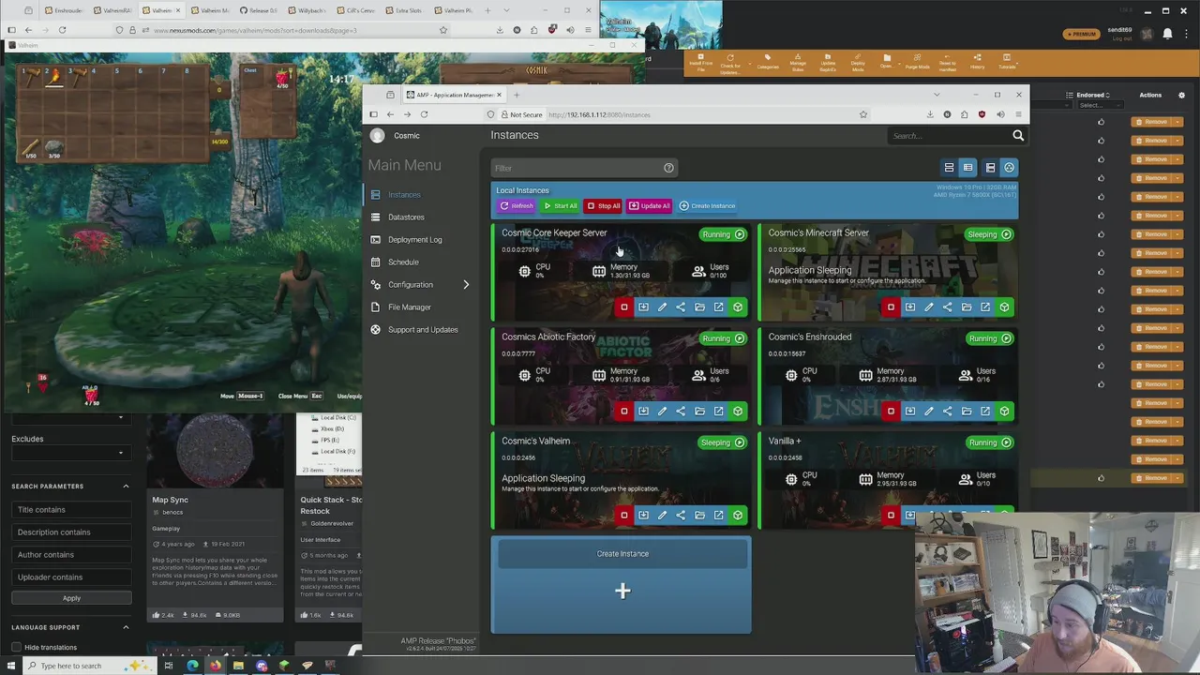The height and width of the screenshot is (675, 1200).
Task: Toggle Sleeping state of Cosmic's Valheim
Action: pos(723,442)
